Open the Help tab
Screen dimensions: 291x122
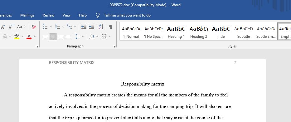point(83,15)
